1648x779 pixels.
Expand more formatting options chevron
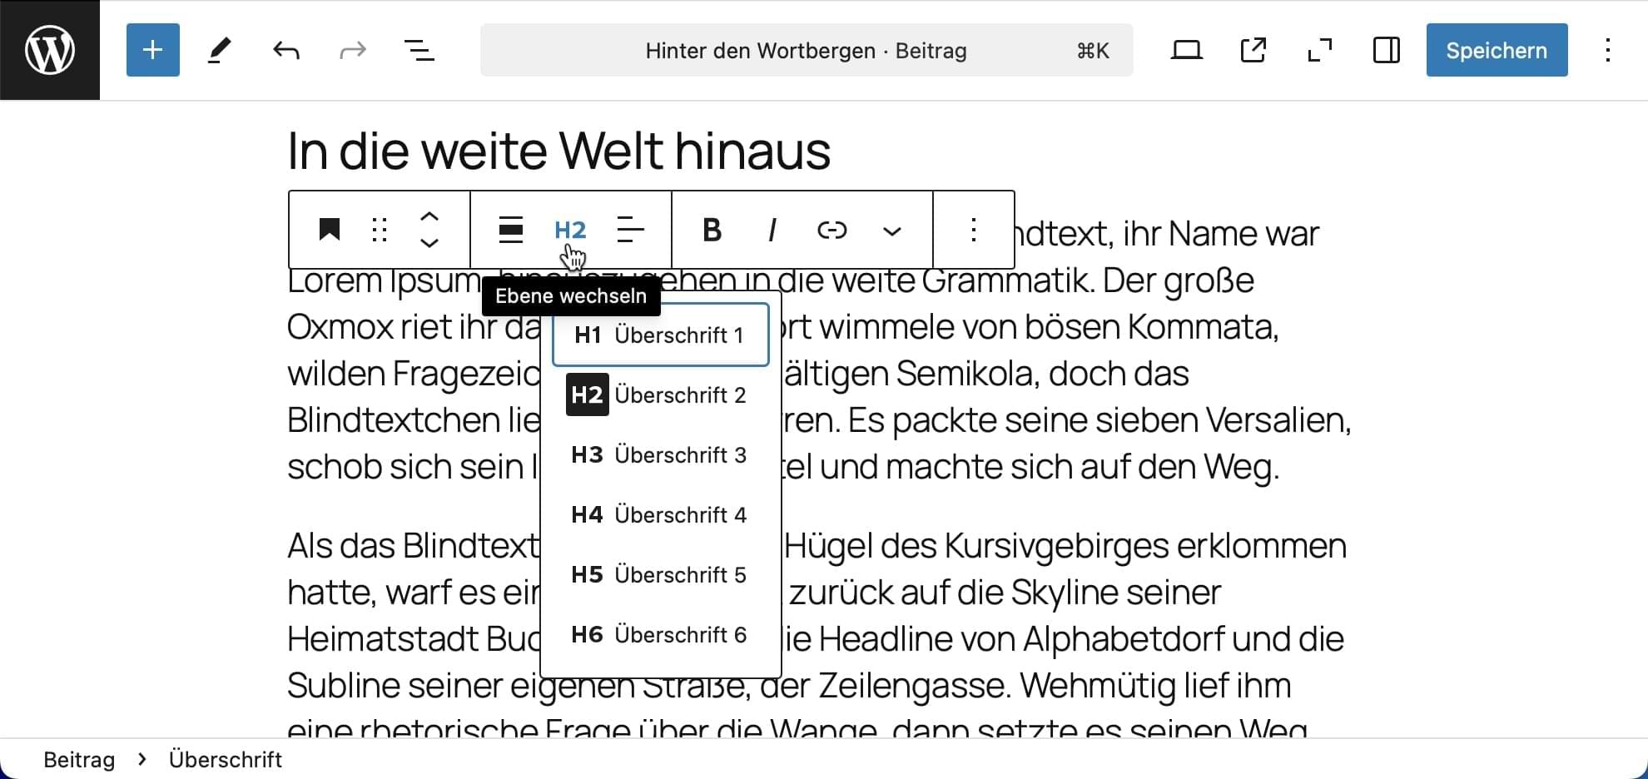[892, 231]
